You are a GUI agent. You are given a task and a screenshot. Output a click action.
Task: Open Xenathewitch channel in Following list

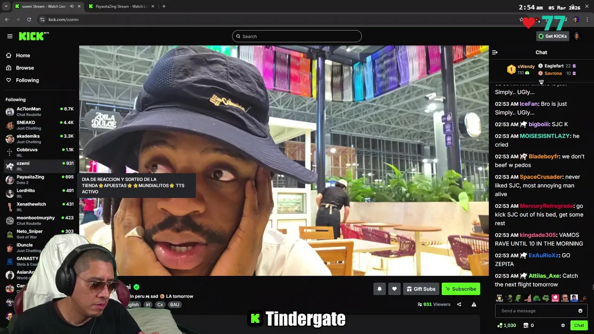pos(39,207)
